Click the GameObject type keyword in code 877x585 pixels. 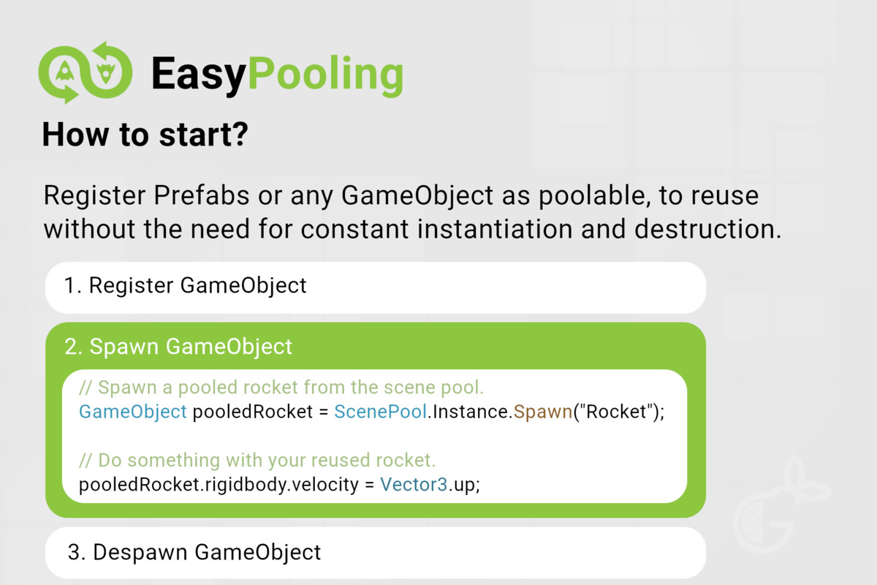pyautogui.click(x=133, y=411)
